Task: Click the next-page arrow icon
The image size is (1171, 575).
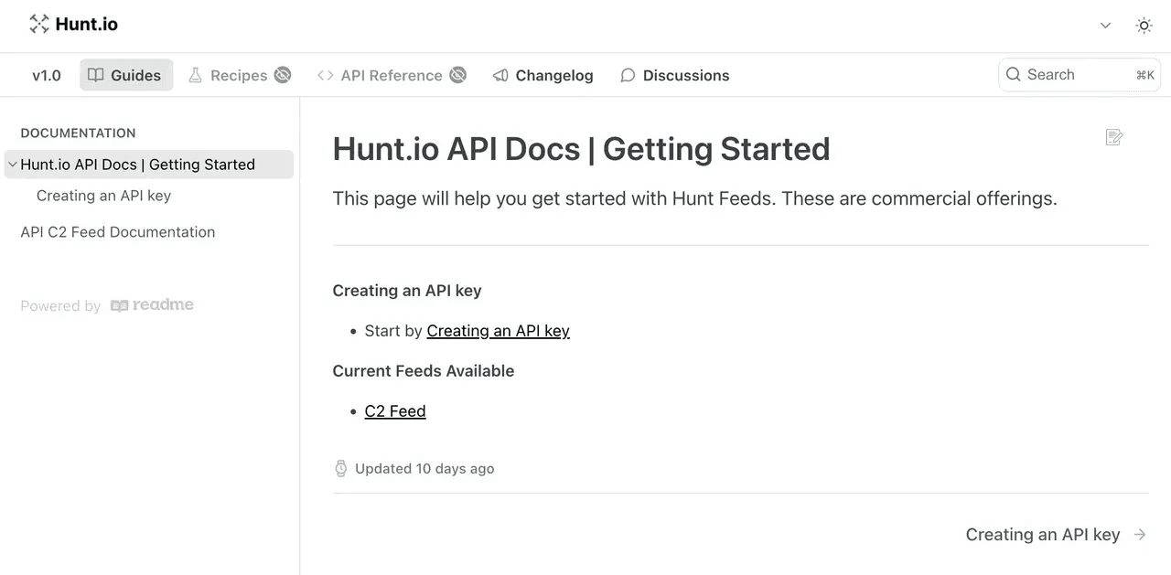Action: click(x=1140, y=535)
